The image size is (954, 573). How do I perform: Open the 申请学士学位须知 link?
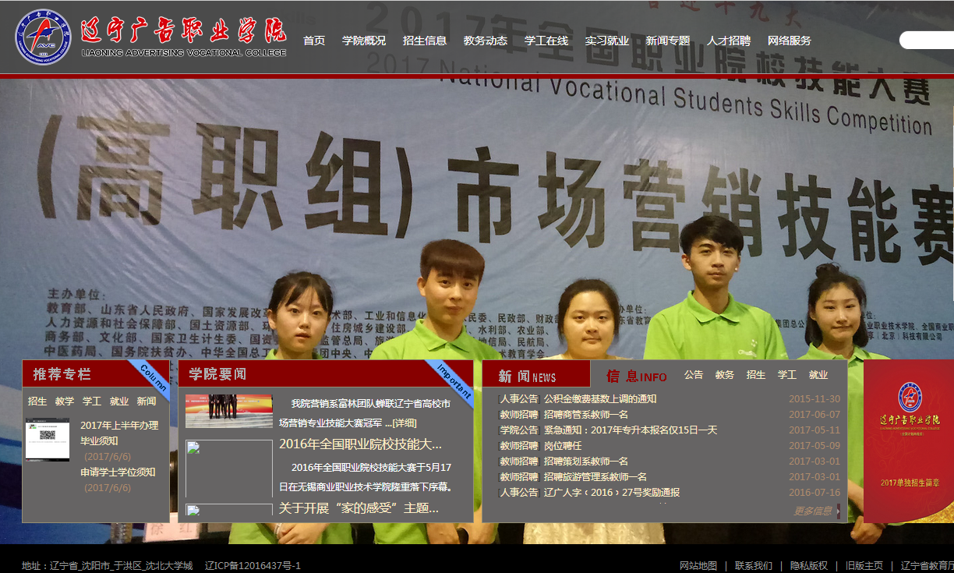pyautogui.click(x=118, y=472)
